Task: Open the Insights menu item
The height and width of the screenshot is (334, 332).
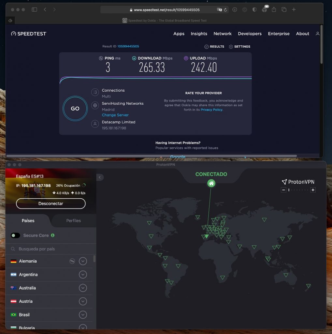Action: pos(199,34)
